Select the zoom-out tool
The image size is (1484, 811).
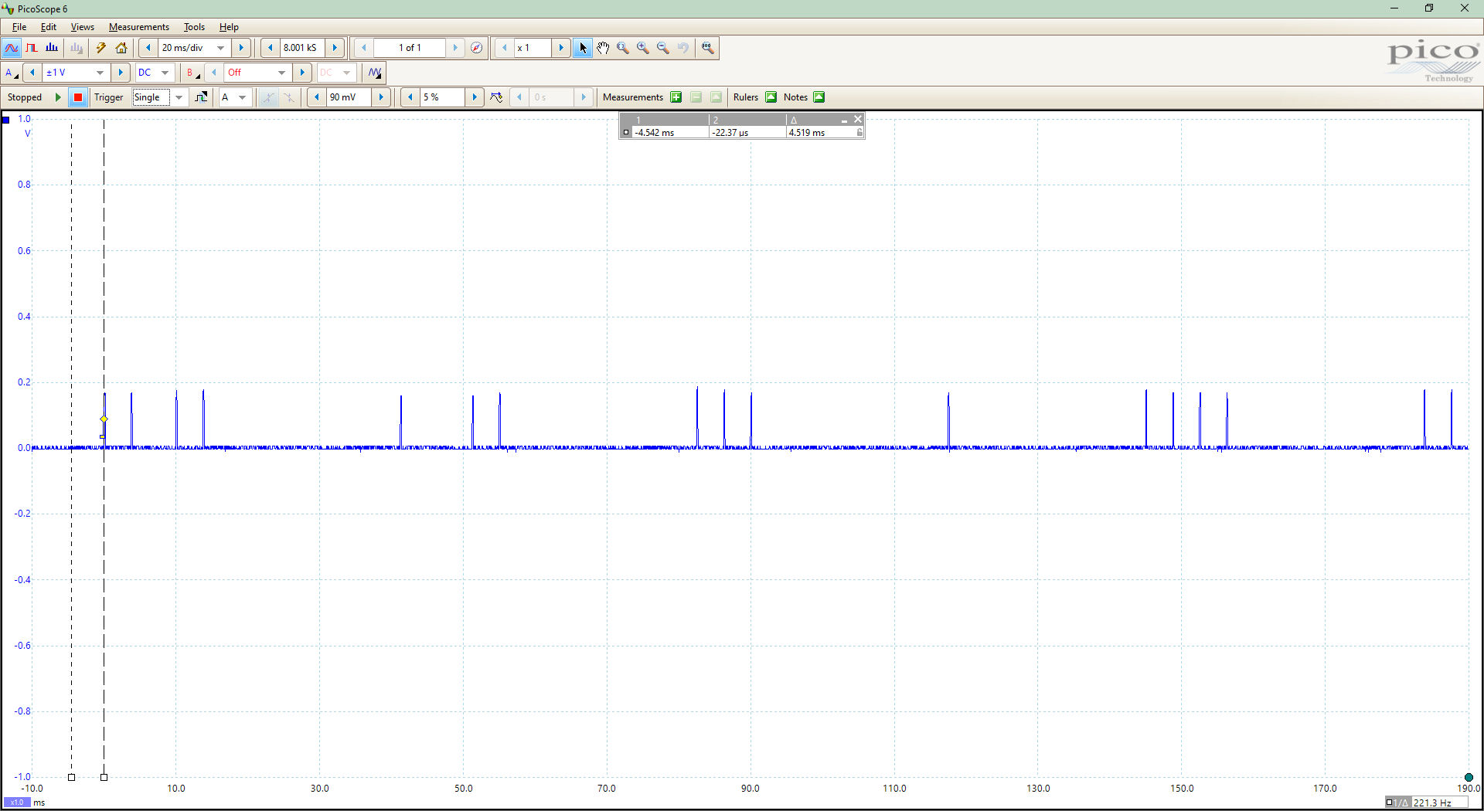[x=663, y=48]
